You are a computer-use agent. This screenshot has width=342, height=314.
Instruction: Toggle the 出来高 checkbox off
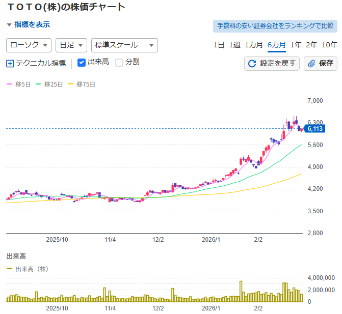pyautogui.click(x=82, y=63)
